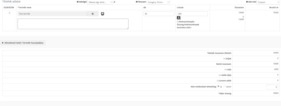The width and height of the screenshot is (281, 106).
Task: Select the Új radio option
Action: (218, 86)
